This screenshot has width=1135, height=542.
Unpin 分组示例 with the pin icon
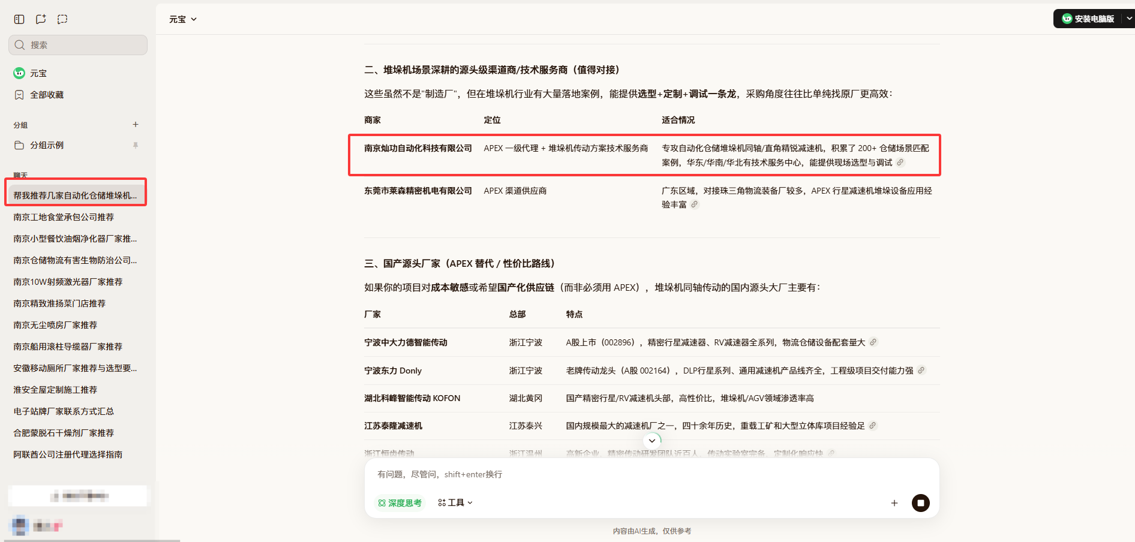tap(136, 145)
